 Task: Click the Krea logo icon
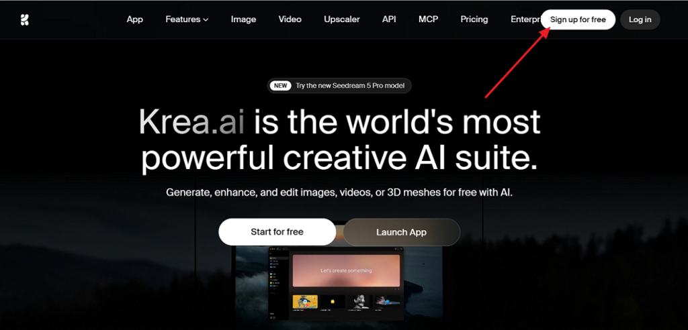tap(24, 19)
